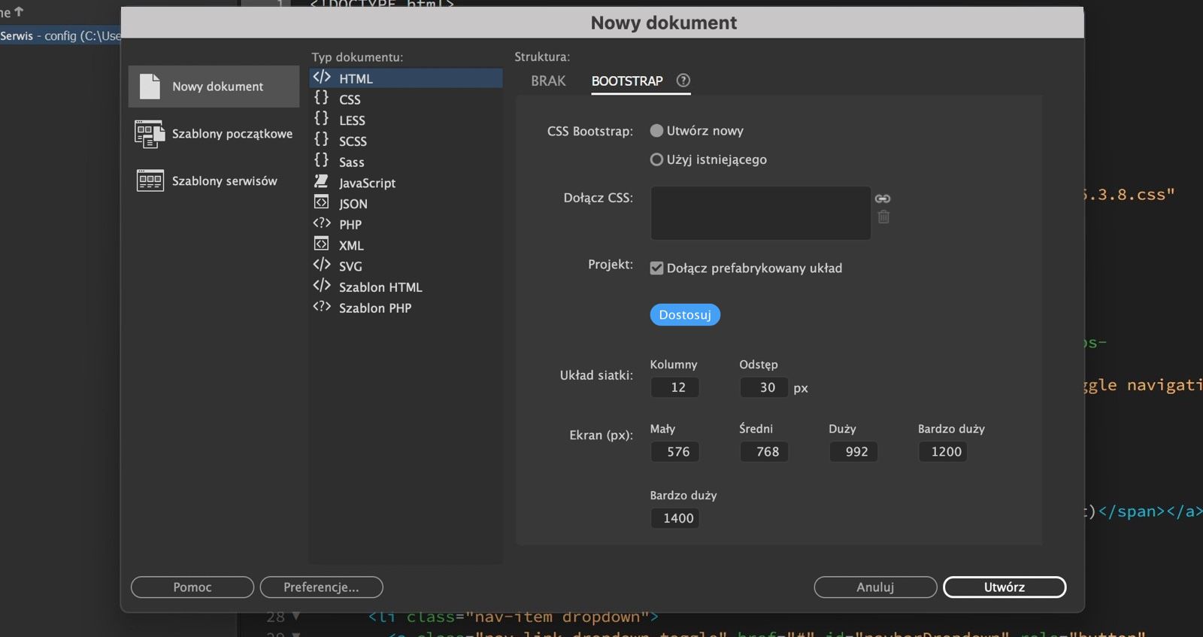Click the Mały screen field 576
This screenshot has width=1203, height=637.
[x=674, y=452]
